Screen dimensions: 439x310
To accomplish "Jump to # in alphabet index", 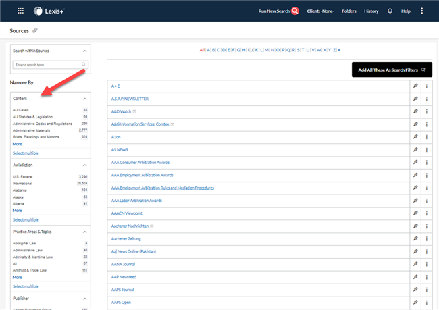I will 339,50.
